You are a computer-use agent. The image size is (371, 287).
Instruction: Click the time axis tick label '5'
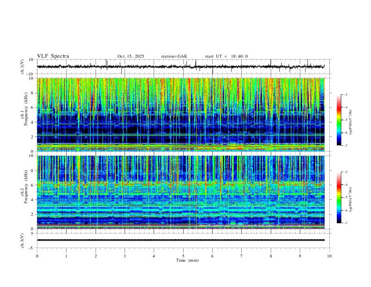point(183,256)
